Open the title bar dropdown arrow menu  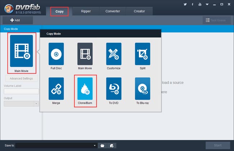(x=207, y=4)
